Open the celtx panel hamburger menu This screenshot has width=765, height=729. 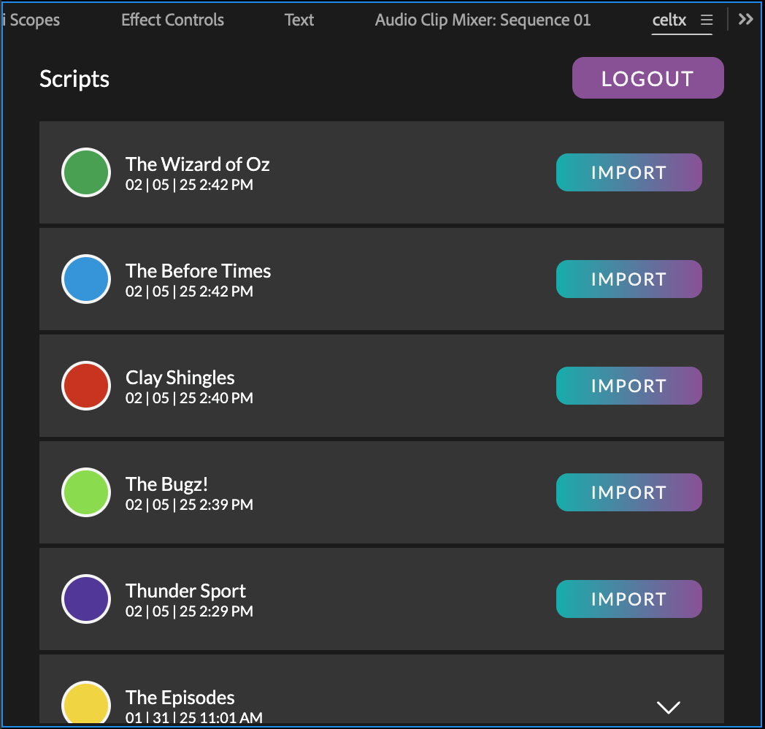pos(707,20)
